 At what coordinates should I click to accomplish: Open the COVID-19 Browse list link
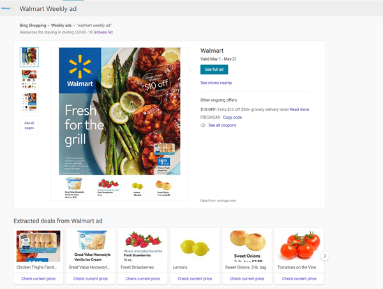point(103,31)
